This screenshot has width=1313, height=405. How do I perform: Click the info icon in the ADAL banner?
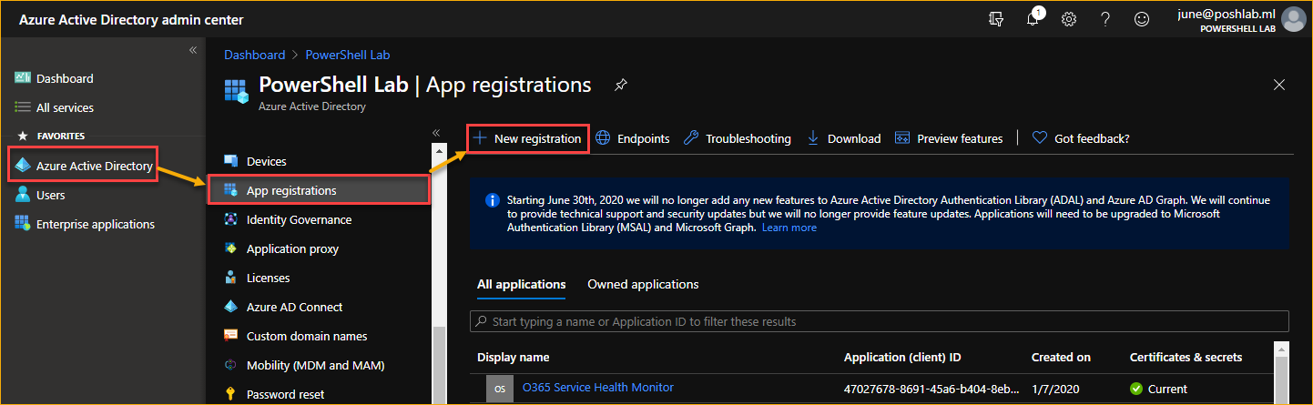click(x=493, y=200)
